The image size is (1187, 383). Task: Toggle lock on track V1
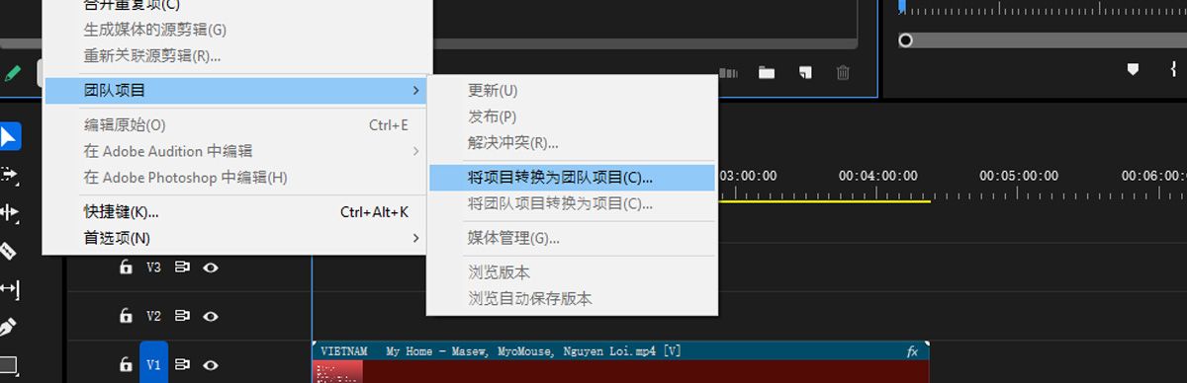[126, 364]
